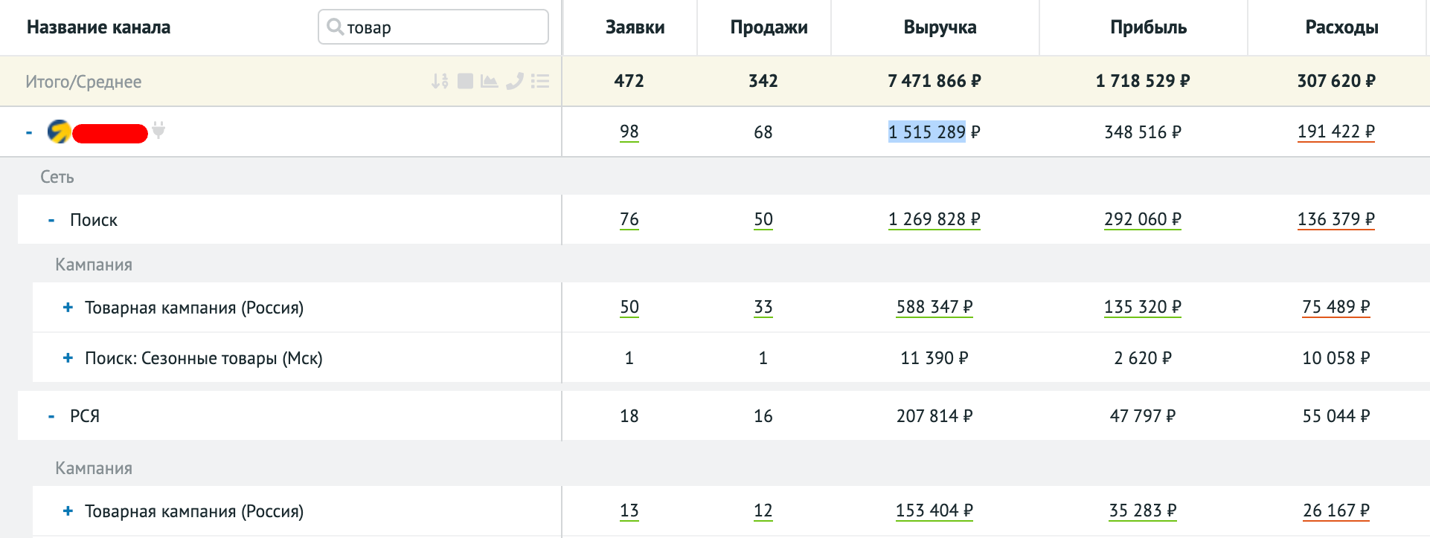Screen dimensions: 1430x538
Task: Collapse the Поиск network row
Action: coord(51,220)
